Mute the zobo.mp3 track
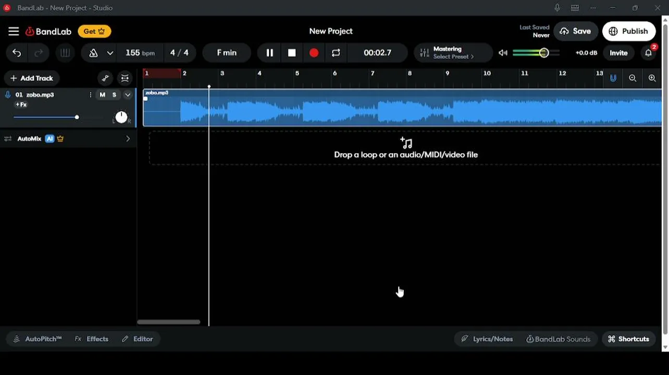Screen dimensions: 669x375 tap(102, 95)
